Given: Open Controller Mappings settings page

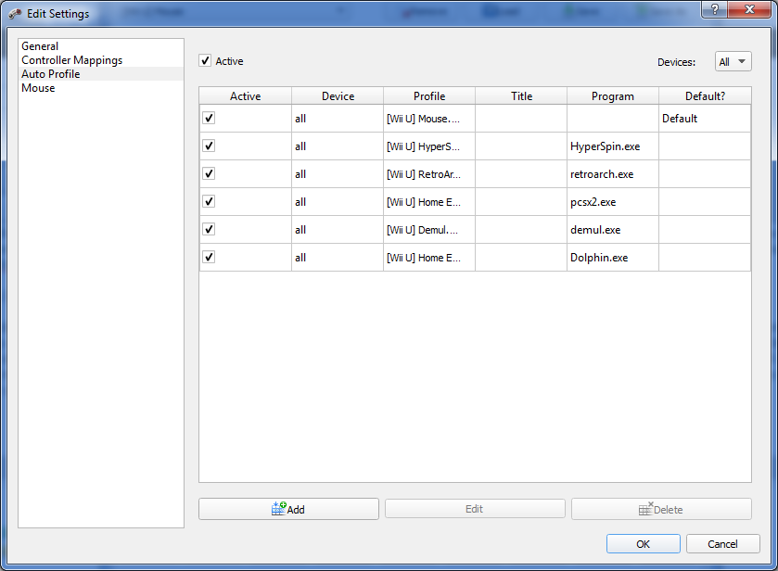Looking at the screenshot, I should point(71,60).
